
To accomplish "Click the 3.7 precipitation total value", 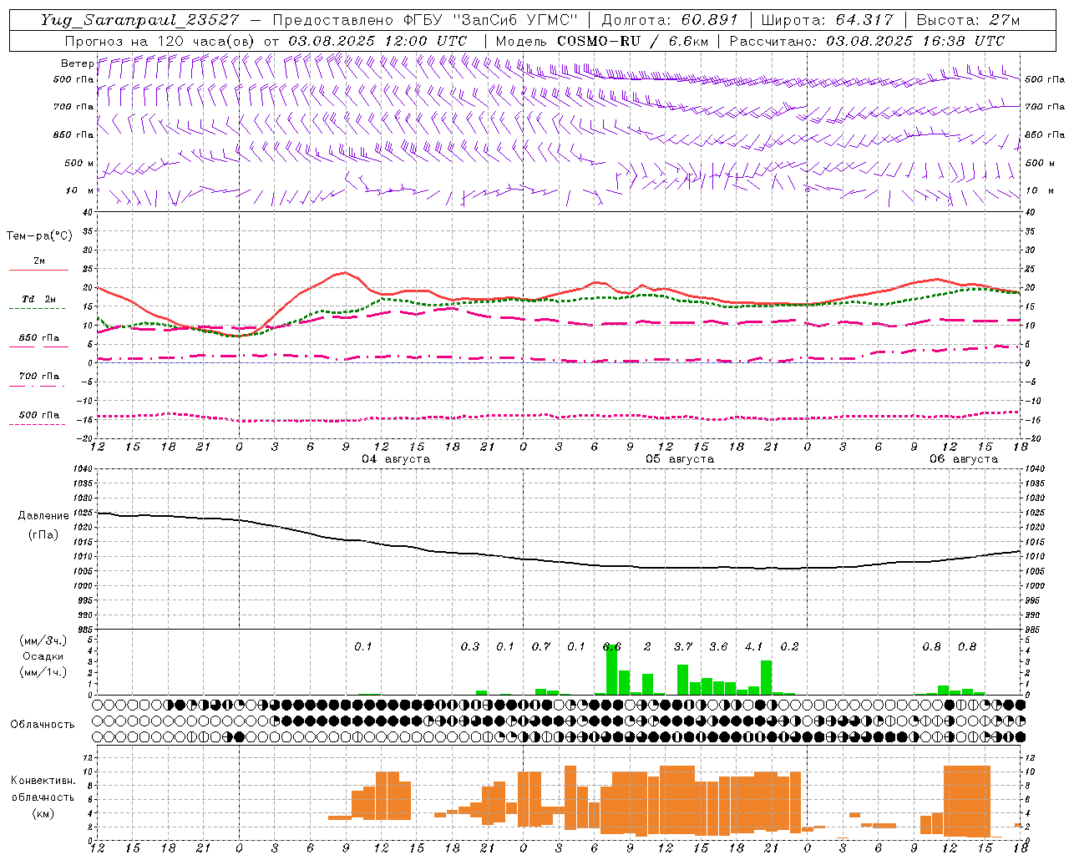I will pos(683,647).
